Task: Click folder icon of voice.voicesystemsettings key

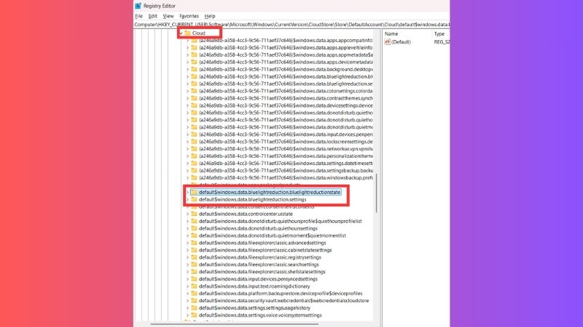Action: [194, 315]
